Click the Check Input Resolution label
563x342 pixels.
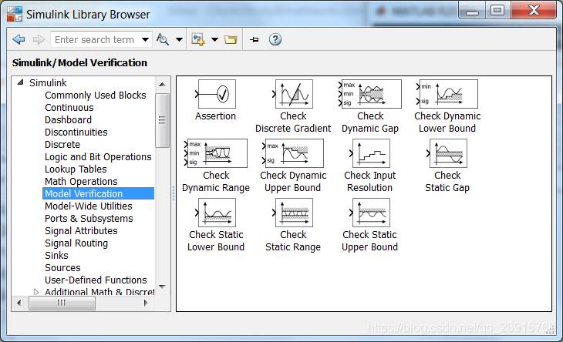click(x=370, y=181)
